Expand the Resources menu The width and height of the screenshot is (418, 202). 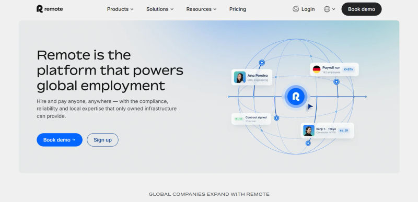click(201, 9)
